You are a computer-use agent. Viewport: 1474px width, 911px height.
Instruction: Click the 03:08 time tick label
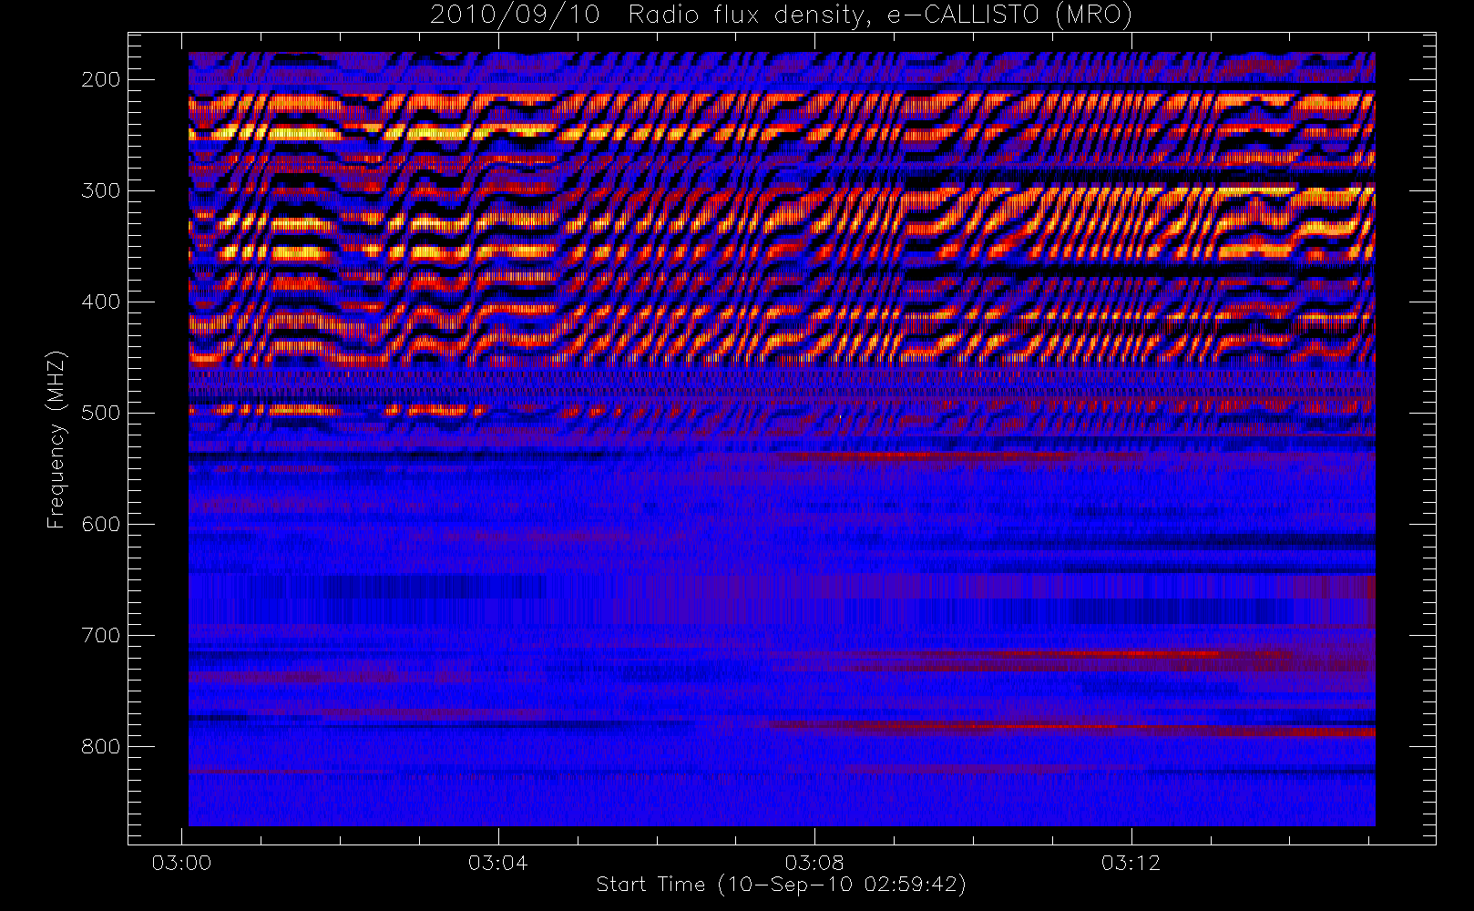814,863
